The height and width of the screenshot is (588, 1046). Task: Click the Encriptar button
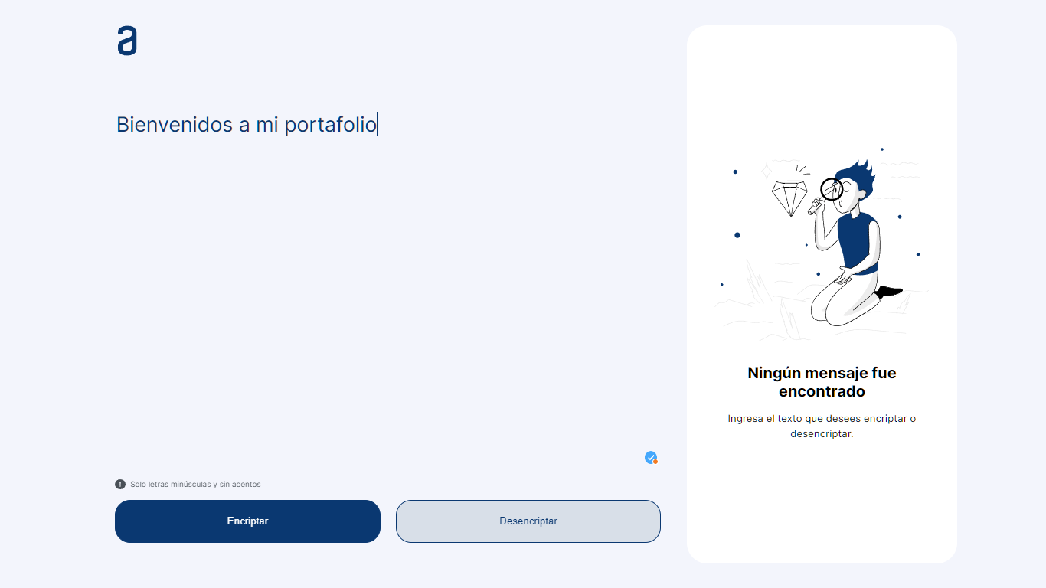coord(247,521)
